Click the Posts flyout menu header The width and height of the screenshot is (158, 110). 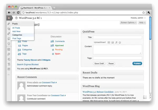(22, 24)
